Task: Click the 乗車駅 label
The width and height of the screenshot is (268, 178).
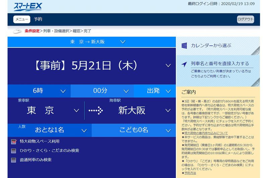Action: tap(23, 101)
